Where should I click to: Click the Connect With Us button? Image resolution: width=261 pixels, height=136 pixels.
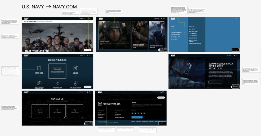coord(215,82)
